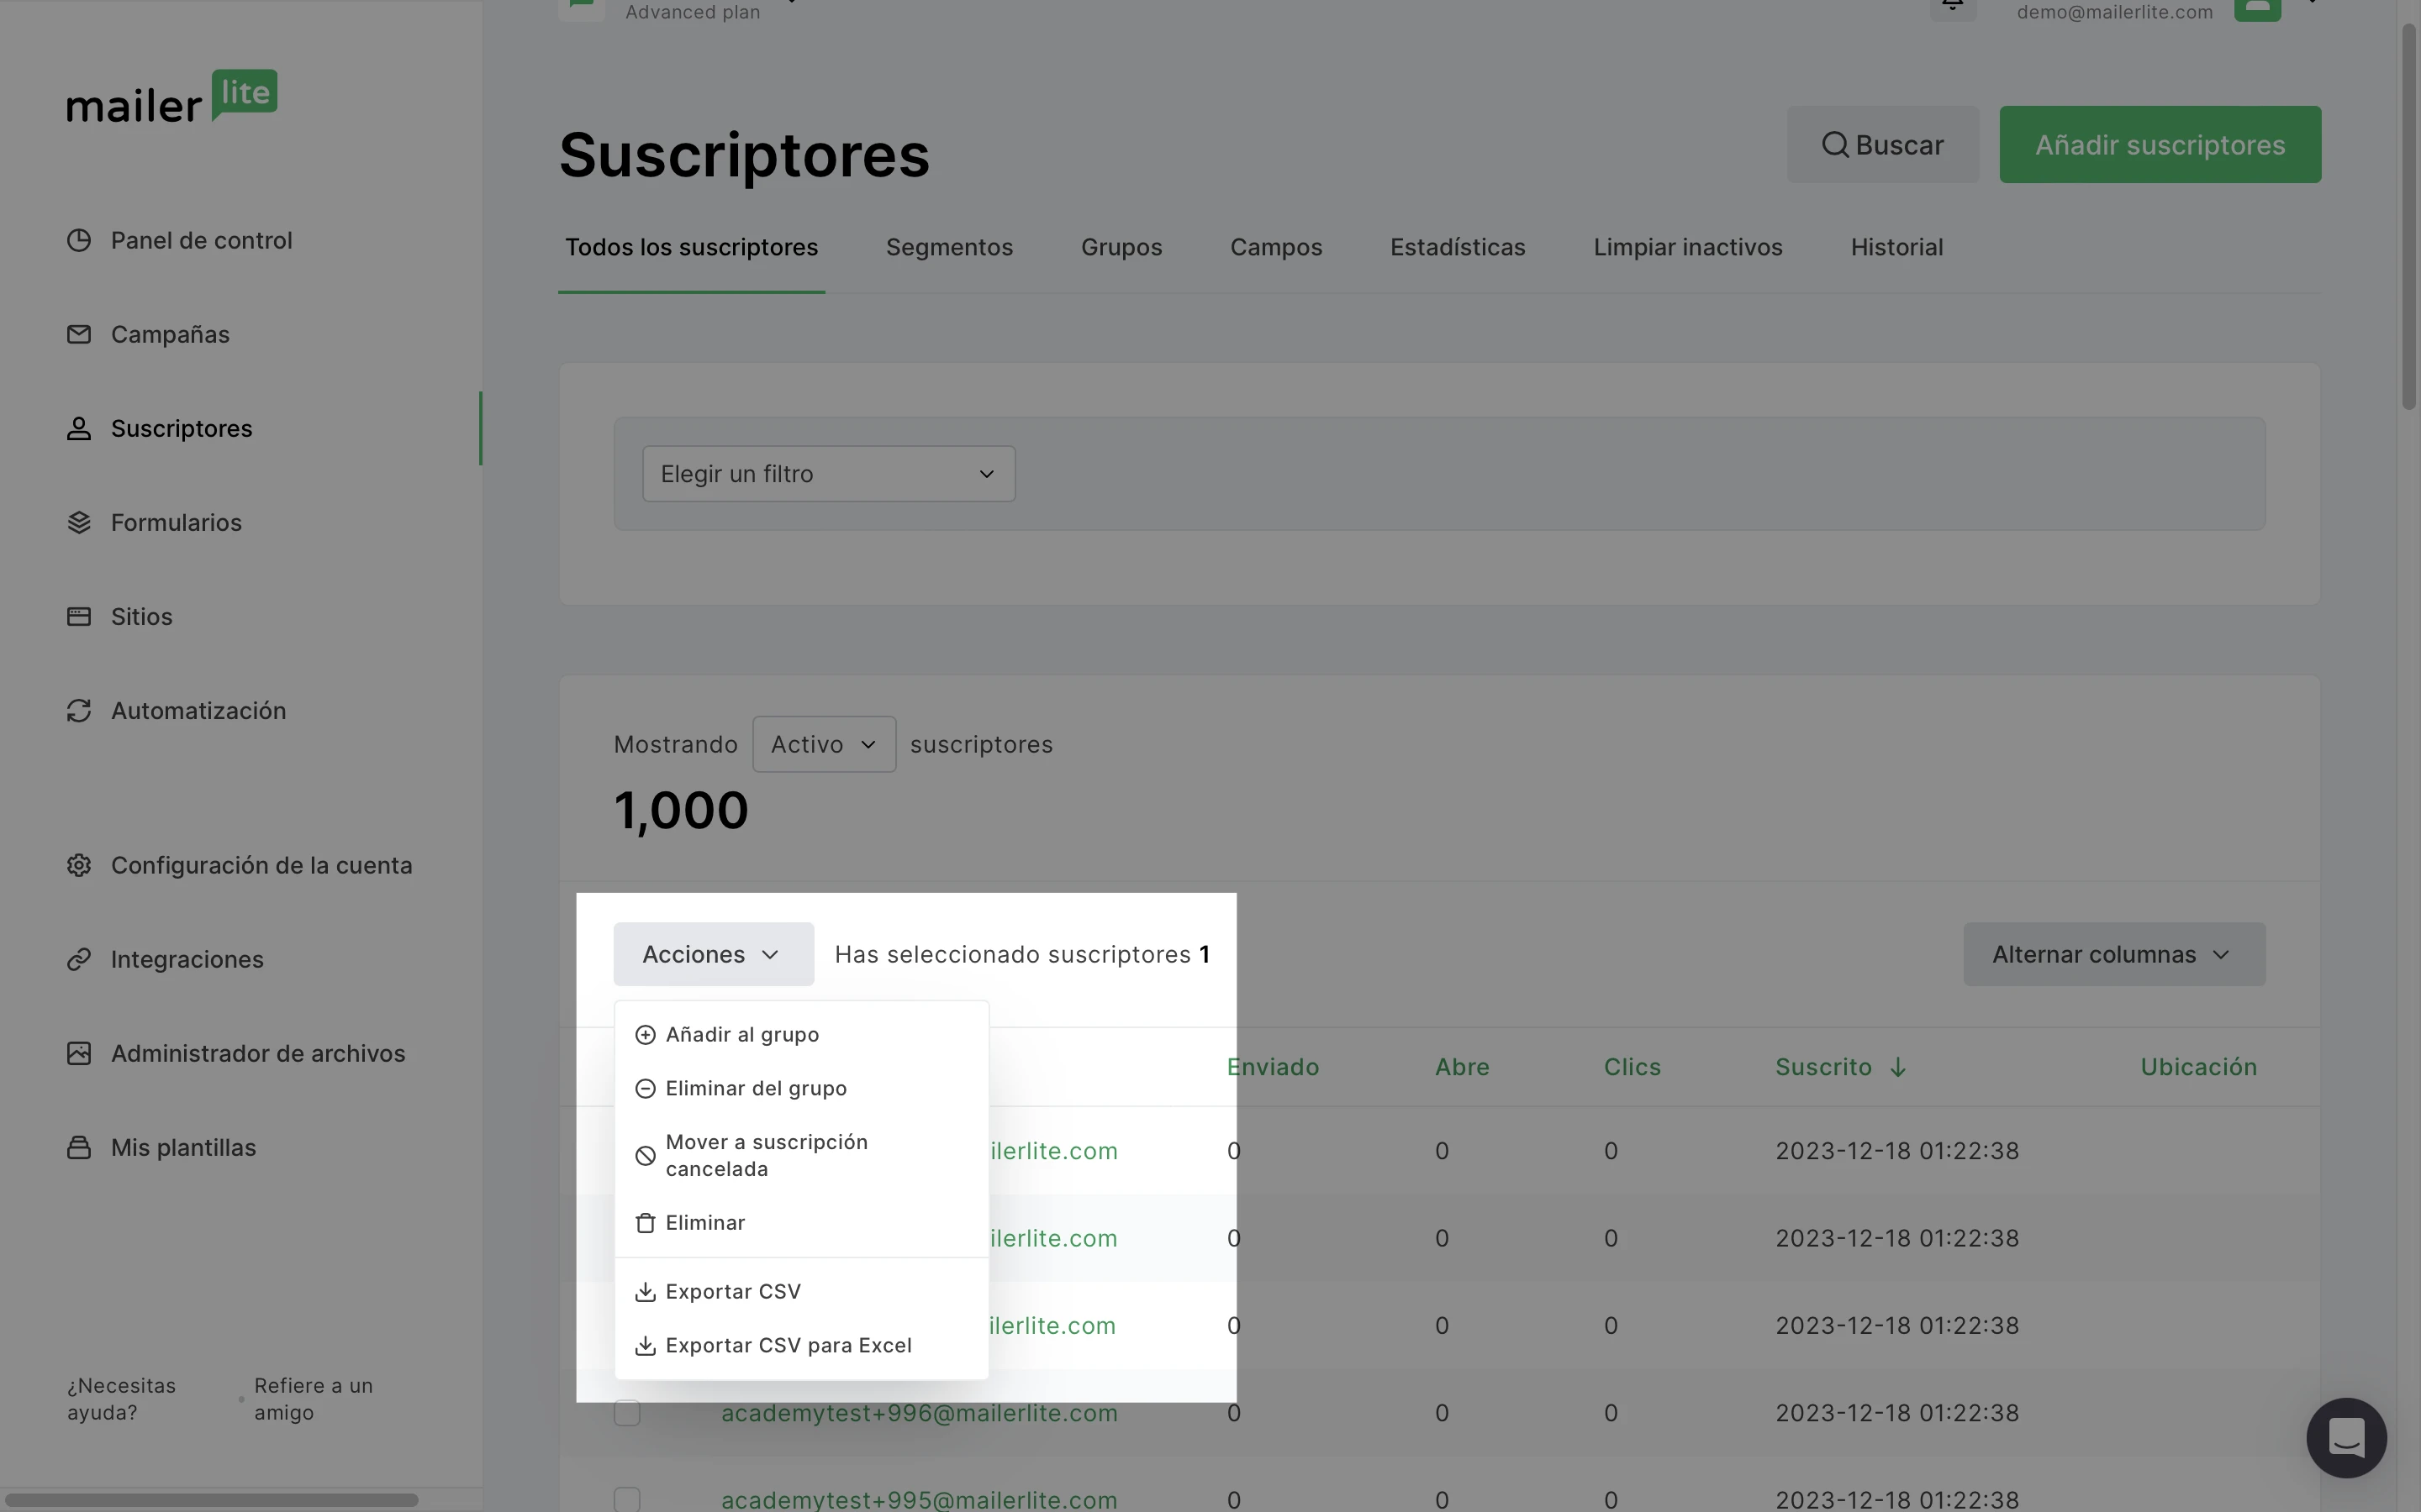Click the 1,000 subscriber count
Screen dimensions: 2421x1512
point(680,810)
